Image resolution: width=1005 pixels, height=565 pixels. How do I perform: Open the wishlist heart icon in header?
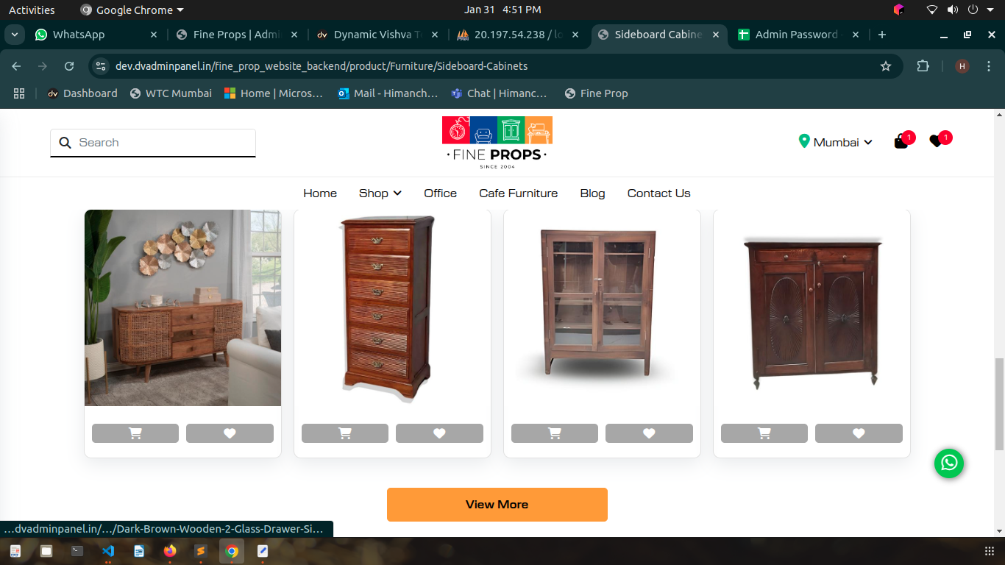pyautogui.click(x=936, y=141)
